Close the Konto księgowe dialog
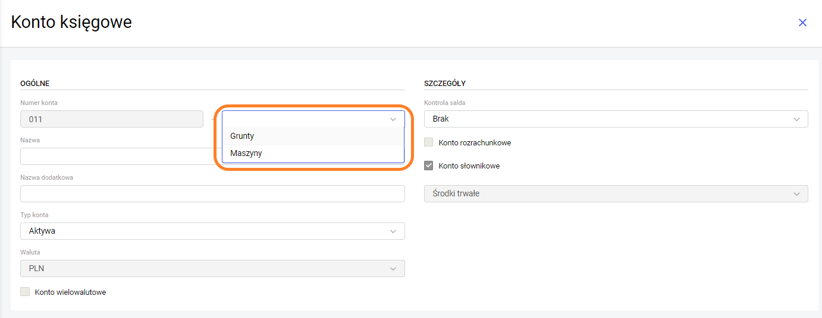822x318 pixels. tap(802, 23)
